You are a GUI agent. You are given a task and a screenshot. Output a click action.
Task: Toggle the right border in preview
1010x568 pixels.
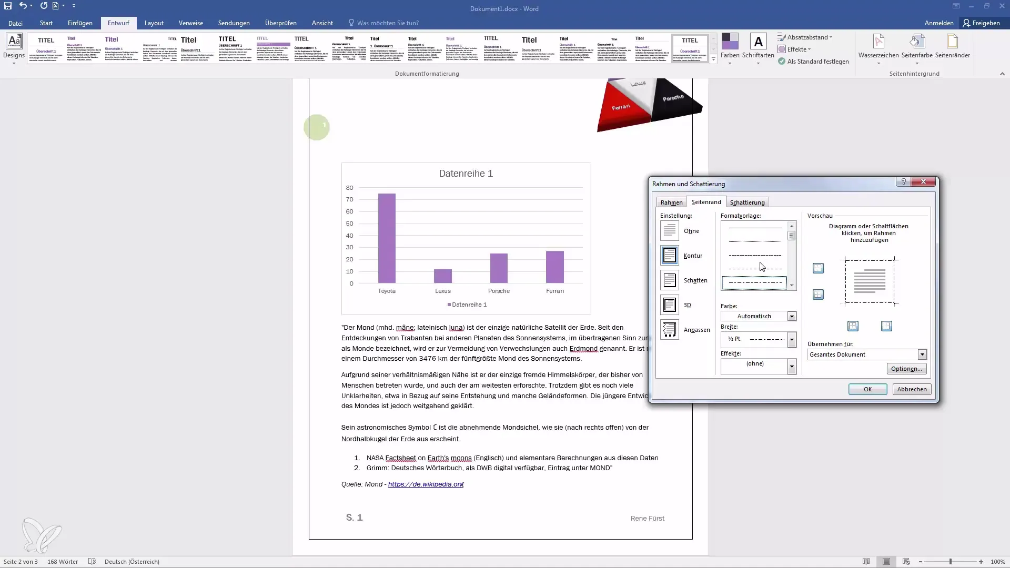[886, 326]
